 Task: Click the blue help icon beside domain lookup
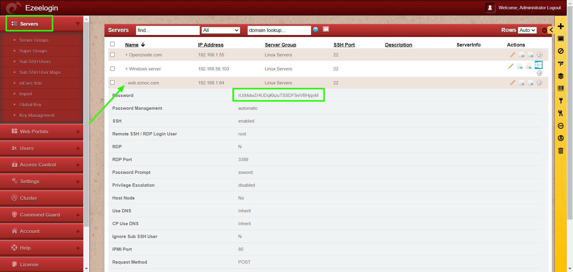pyautogui.click(x=315, y=29)
